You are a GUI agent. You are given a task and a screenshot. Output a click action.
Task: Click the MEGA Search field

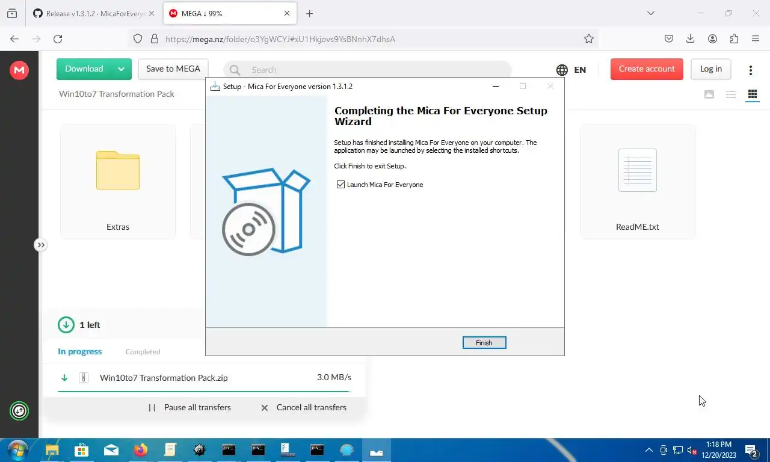[x=368, y=70]
